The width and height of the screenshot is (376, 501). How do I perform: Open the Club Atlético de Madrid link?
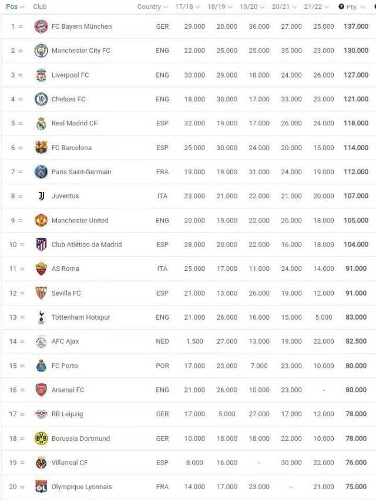pyautogui.click(x=87, y=244)
